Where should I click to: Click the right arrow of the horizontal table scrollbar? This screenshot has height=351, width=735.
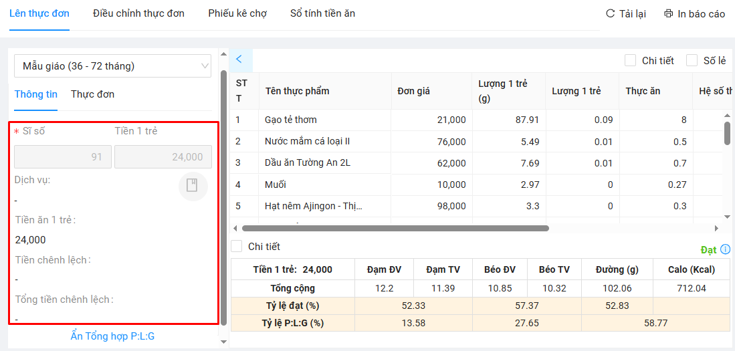pyautogui.click(x=717, y=228)
